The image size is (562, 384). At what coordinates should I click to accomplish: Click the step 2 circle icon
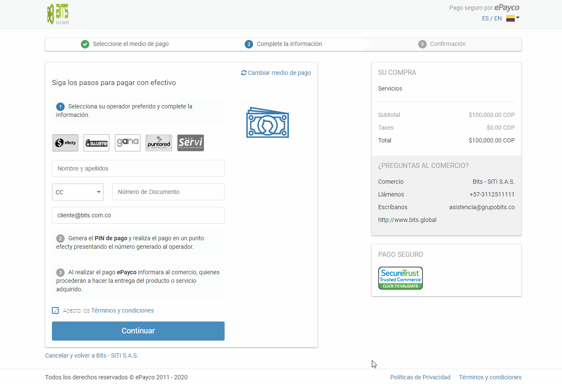click(249, 44)
